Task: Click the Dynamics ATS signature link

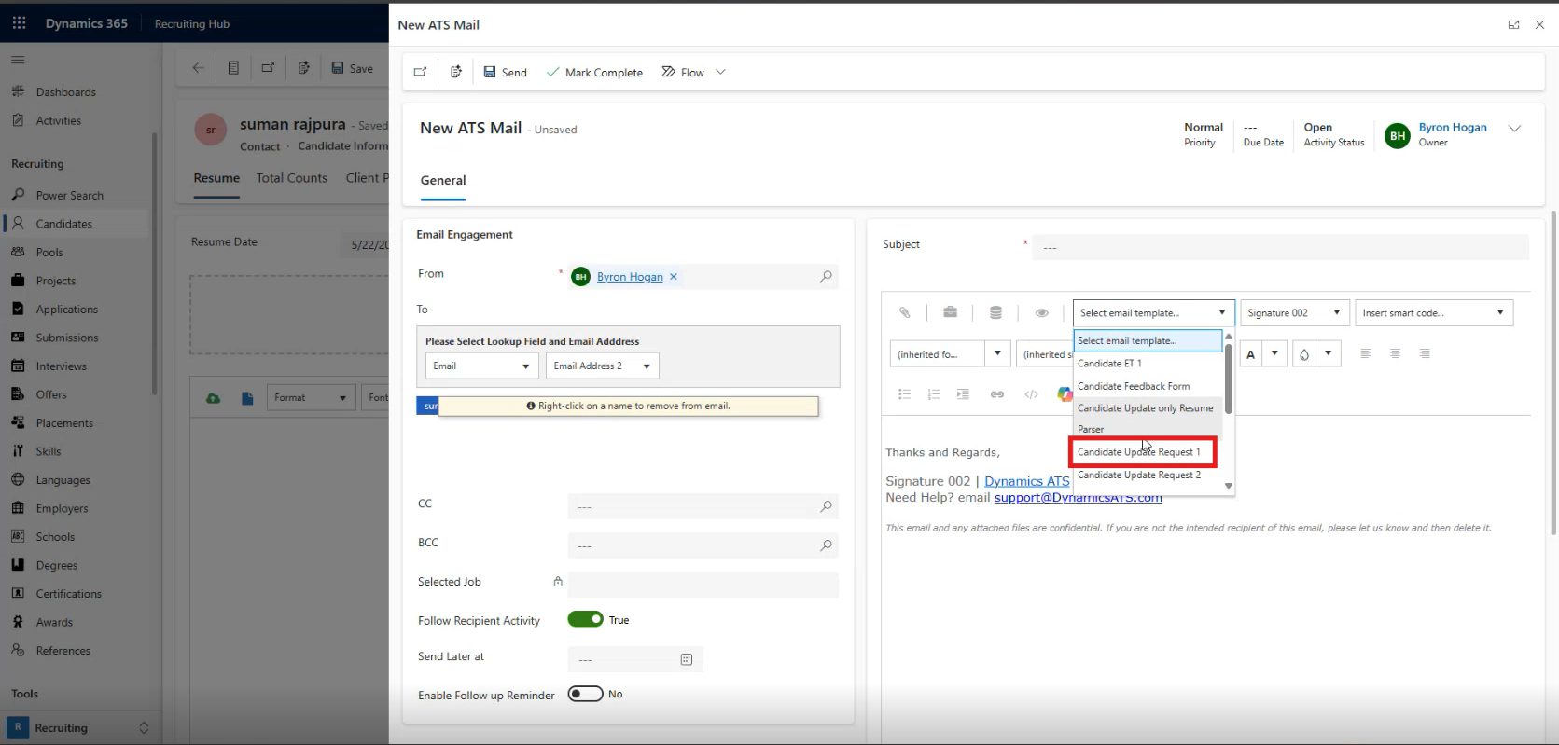Action: [x=1027, y=481]
